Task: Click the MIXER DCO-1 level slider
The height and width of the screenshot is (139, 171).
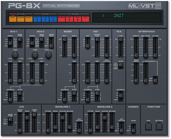Action: pyautogui.click(x=65, y=47)
